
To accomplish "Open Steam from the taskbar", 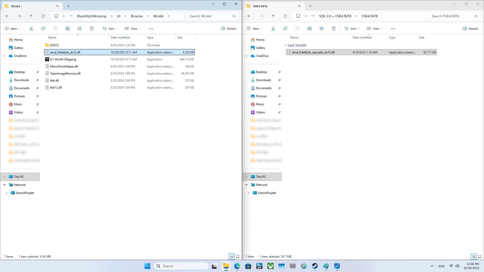I will pyautogui.click(x=315, y=266).
